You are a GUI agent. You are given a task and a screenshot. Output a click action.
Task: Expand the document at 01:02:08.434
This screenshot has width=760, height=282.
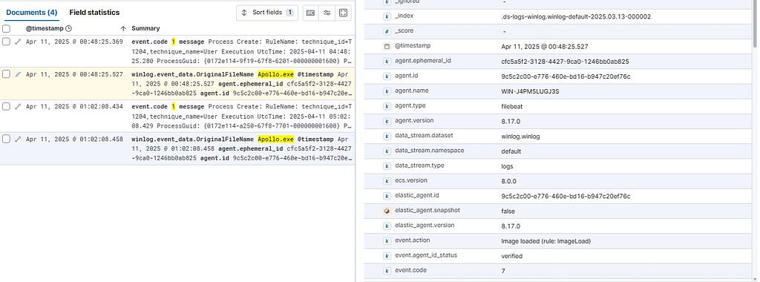click(18, 107)
